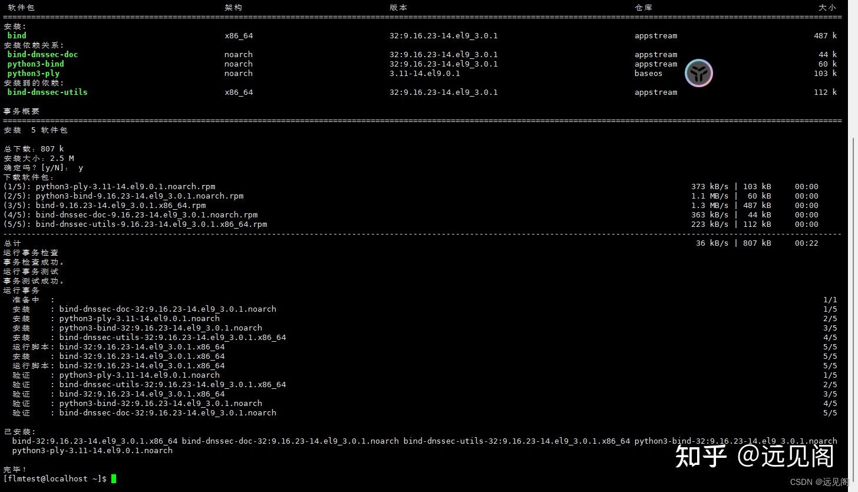Click the 'baseos' repository label
The width and height of the screenshot is (858, 492).
pyautogui.click(x=648, y=73)
